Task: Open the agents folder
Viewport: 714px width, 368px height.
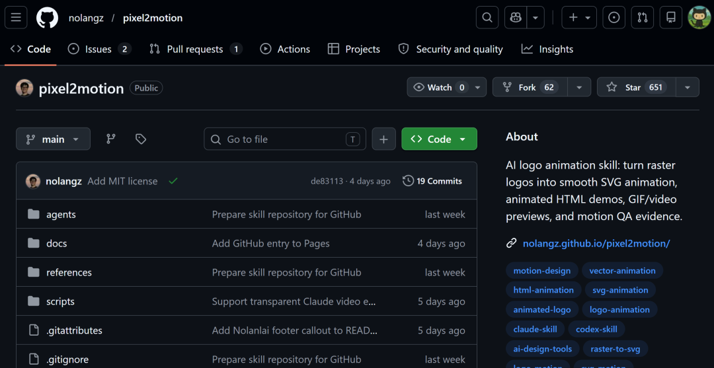Action: coord(61,214)
